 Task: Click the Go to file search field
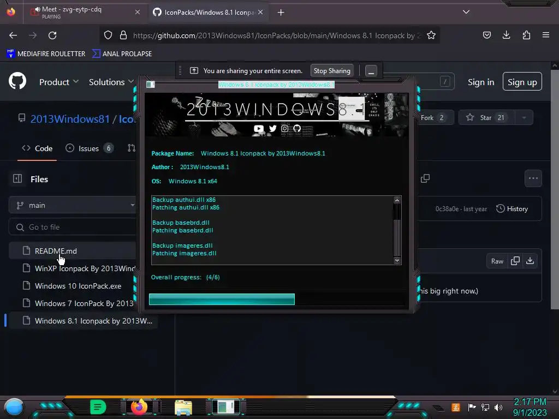coord(73,227)
